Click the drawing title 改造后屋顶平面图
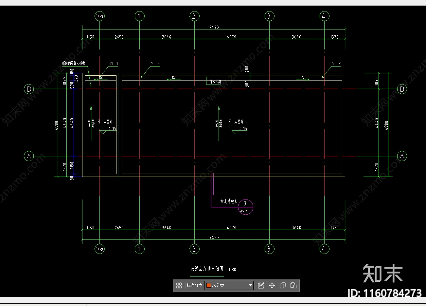Image resolution: width=426 pixels, height=306 pixels. (x=207, y=269)
